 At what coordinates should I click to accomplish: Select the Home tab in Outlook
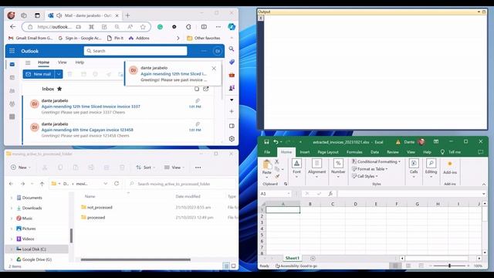click(x=43, y=63)
